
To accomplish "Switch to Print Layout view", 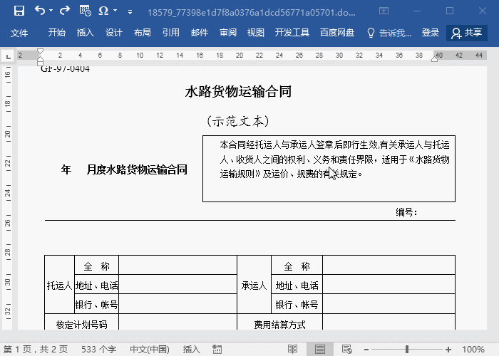I will pos(320,349).
